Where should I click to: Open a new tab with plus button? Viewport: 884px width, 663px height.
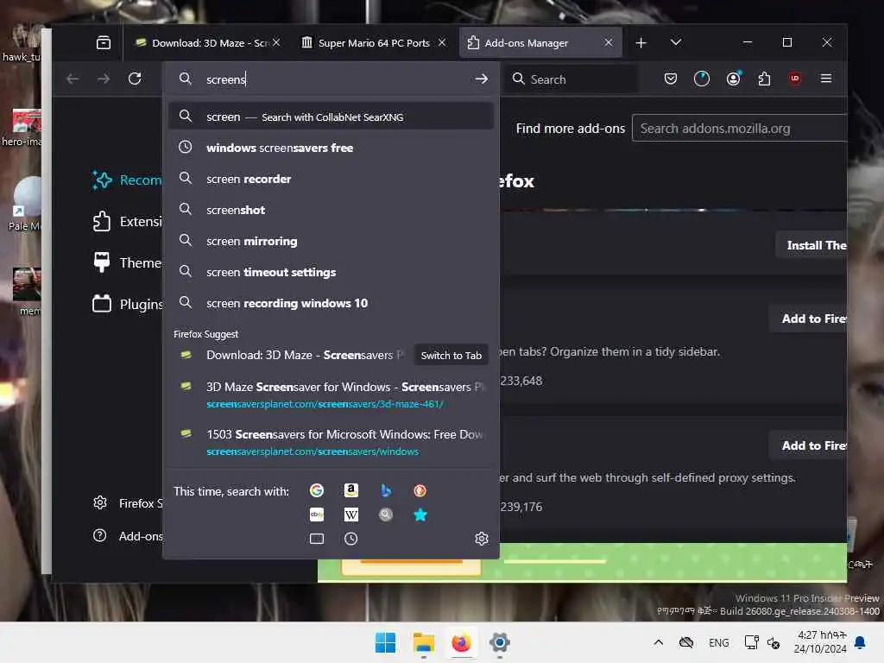641,43
